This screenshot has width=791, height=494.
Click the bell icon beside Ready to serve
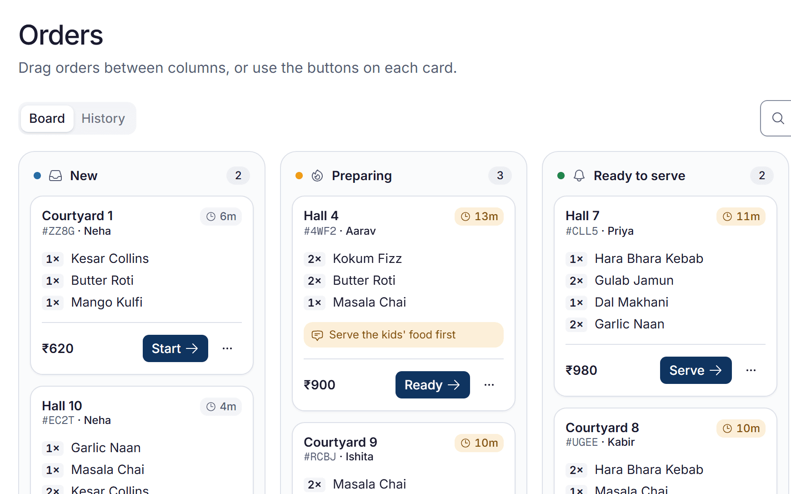(x=579, y=176)
